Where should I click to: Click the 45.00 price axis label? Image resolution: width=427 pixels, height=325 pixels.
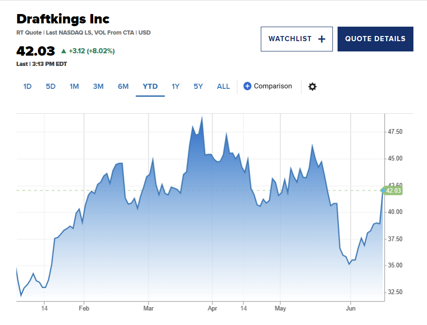point(395,158)
